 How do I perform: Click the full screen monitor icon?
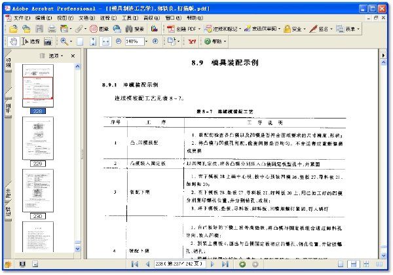click(22, 264)
